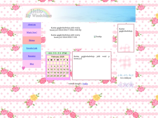Click the love dokkyun caption text
Screen dimensions: 158x118
point(126,78)
